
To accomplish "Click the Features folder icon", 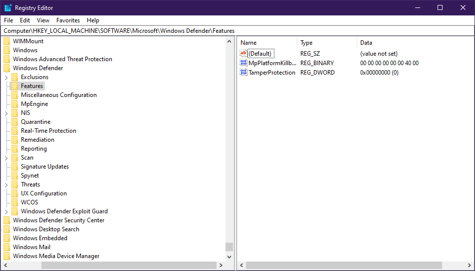I will pyautogui.click(x=14, y=86).
